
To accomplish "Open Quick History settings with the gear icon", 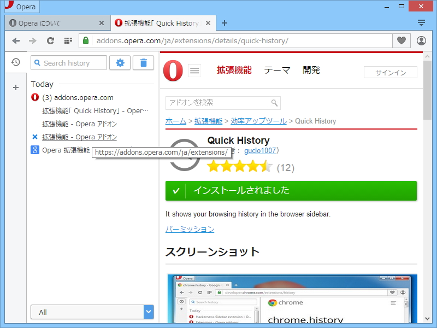I will click(120, 63).
